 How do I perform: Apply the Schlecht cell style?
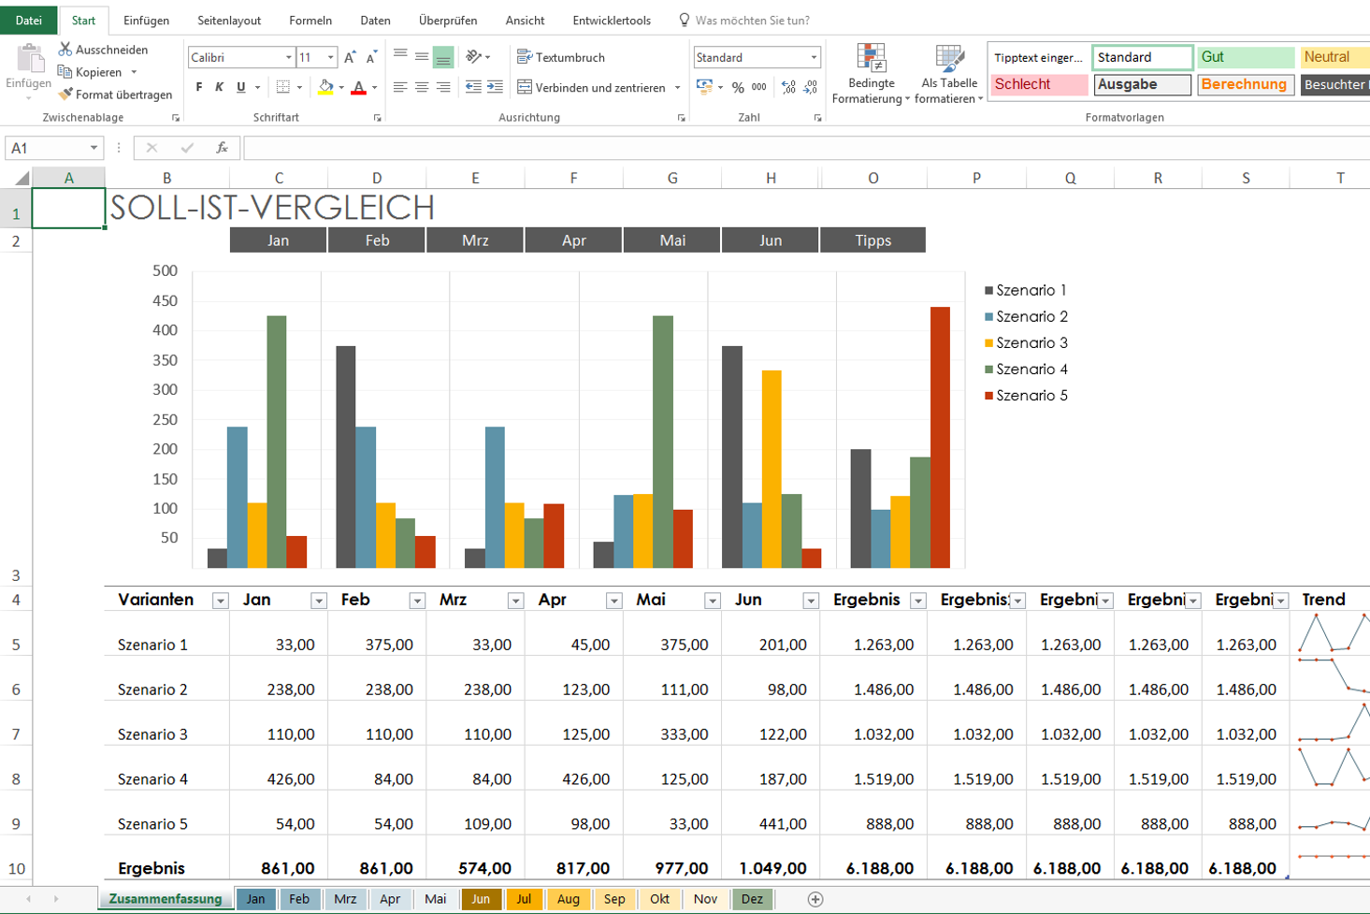1038,84
